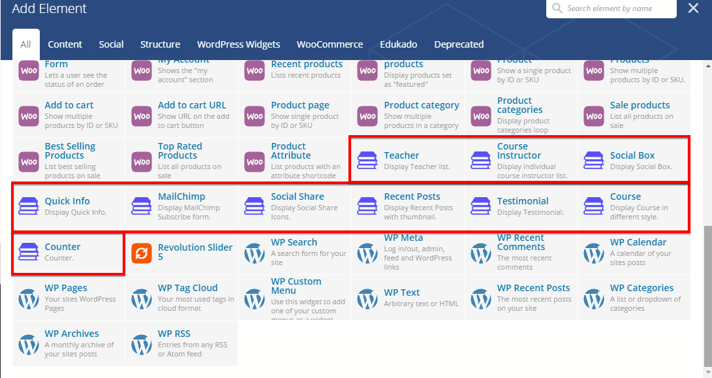Select the Add to cart Woo icon
The height and width of the screenshot is (378, 712).
click(29, 116)
